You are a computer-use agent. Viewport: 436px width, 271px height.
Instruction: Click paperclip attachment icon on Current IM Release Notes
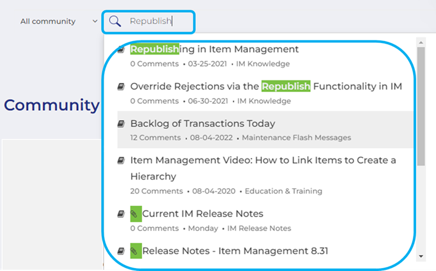coord(135,214)
